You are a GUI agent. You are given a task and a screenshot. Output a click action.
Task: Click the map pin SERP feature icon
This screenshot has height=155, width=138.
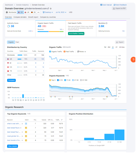click(x=16, y=100)
